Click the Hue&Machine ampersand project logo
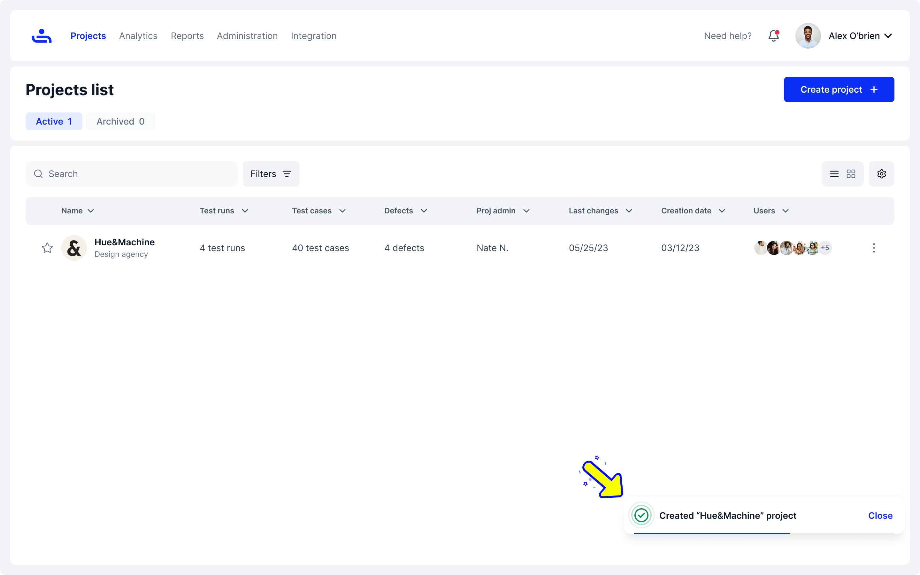The height and width of the screenshot is (575, 920). coord(74,248)
